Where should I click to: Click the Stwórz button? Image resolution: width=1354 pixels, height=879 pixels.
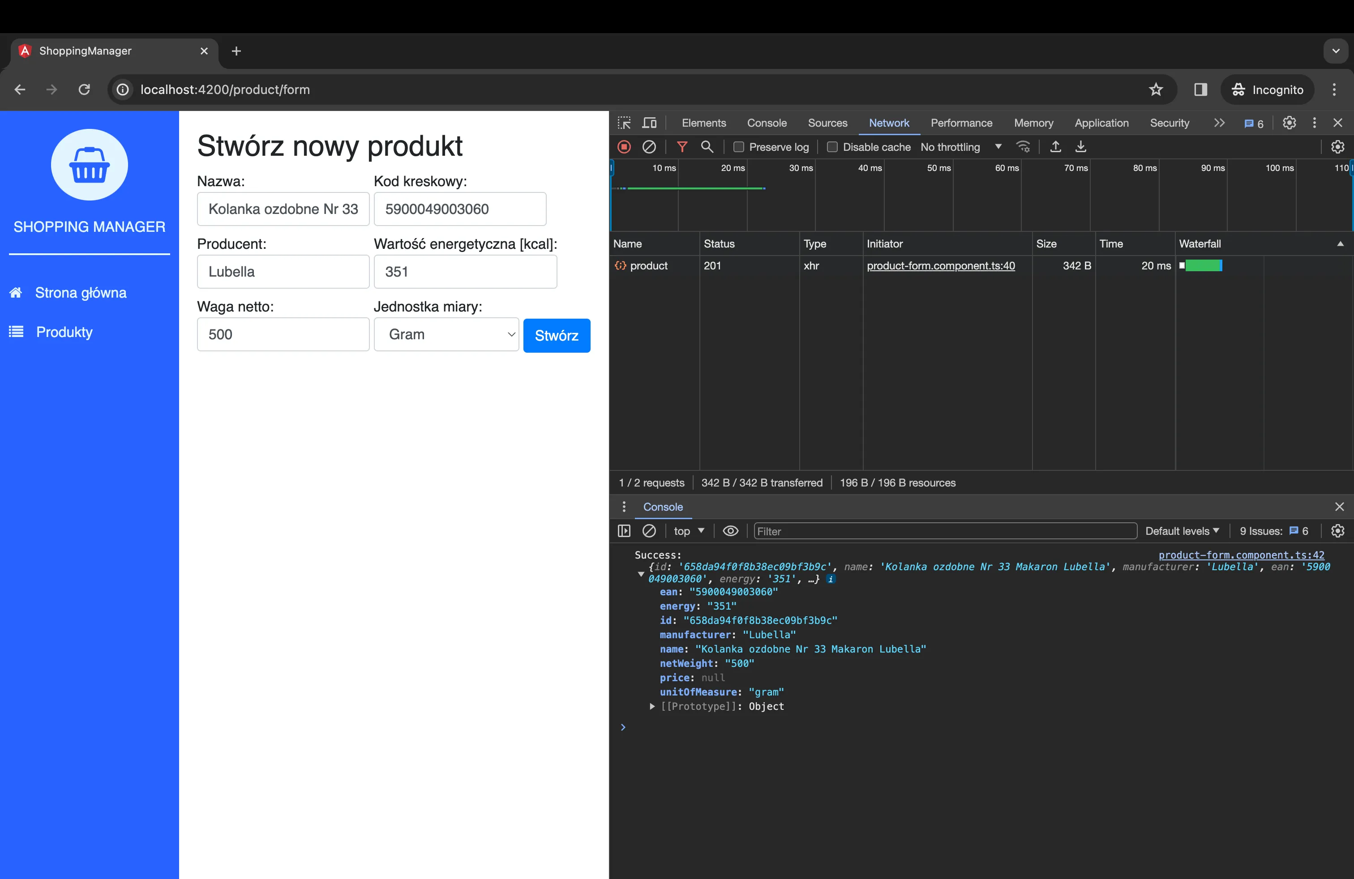557,336
